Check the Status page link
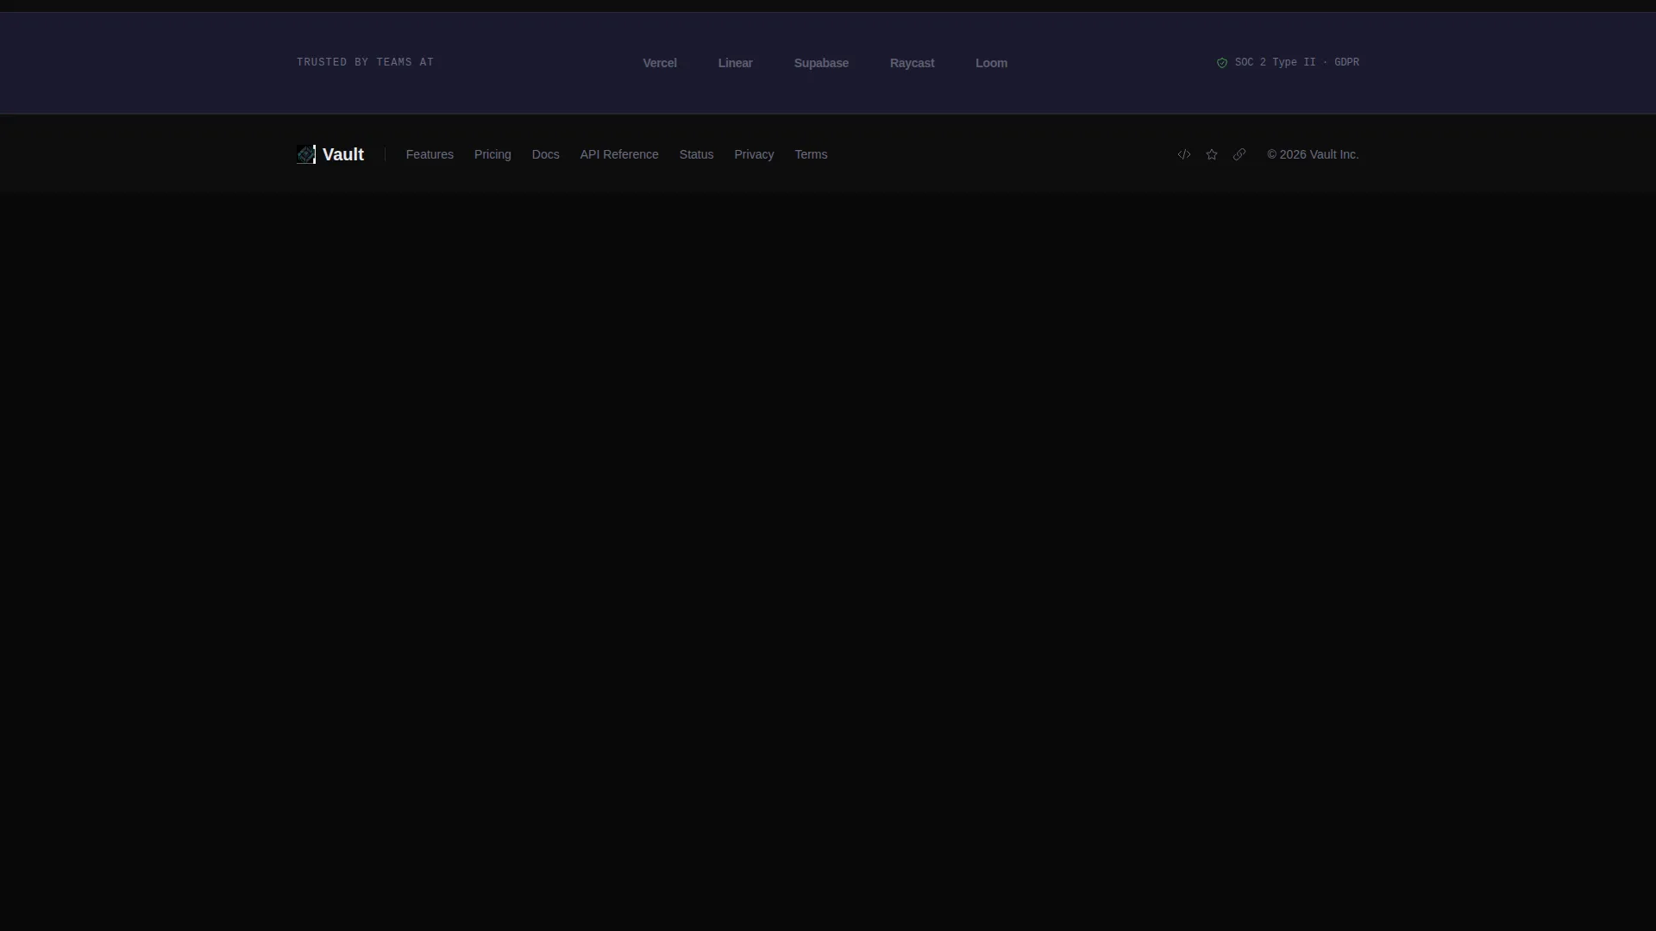Image resolution: width=1656 pixels, height=931 pixels. coord(697,154)
